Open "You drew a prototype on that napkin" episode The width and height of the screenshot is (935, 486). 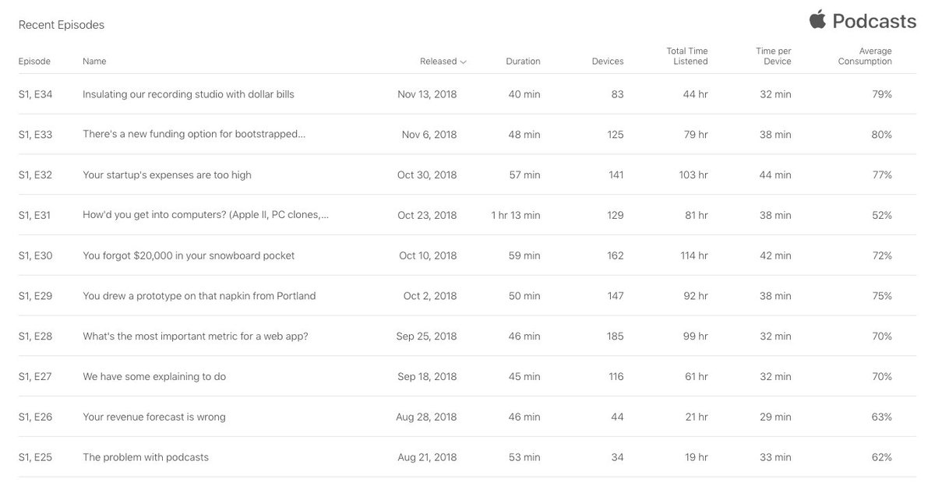[x=199, y=297]
